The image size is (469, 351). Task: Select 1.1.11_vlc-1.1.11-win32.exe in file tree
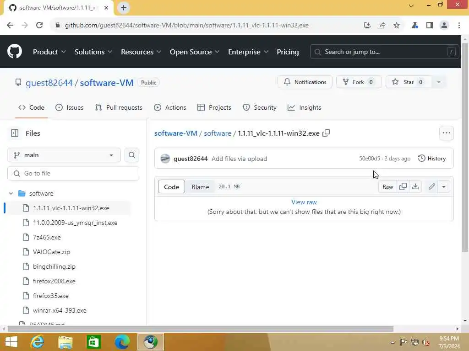point(71,208)
